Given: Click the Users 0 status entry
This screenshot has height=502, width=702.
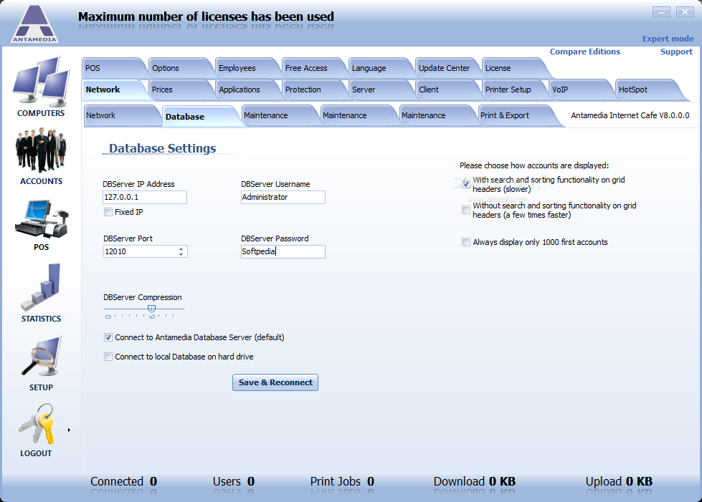Looking at the screenshot, I should [234, 481].
